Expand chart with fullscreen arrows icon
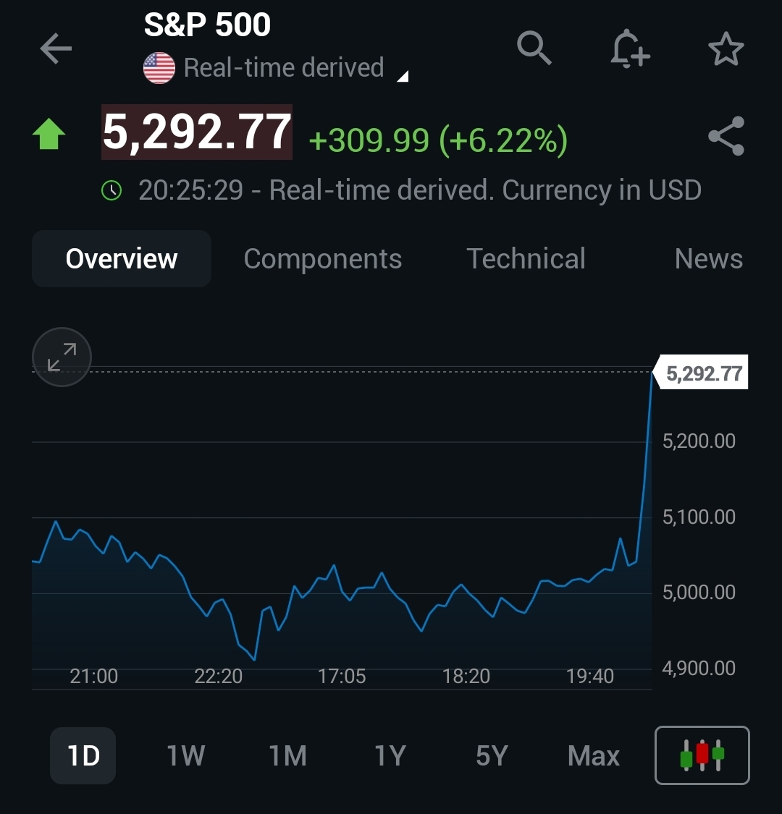782x814 pixels. click(62, 357)
